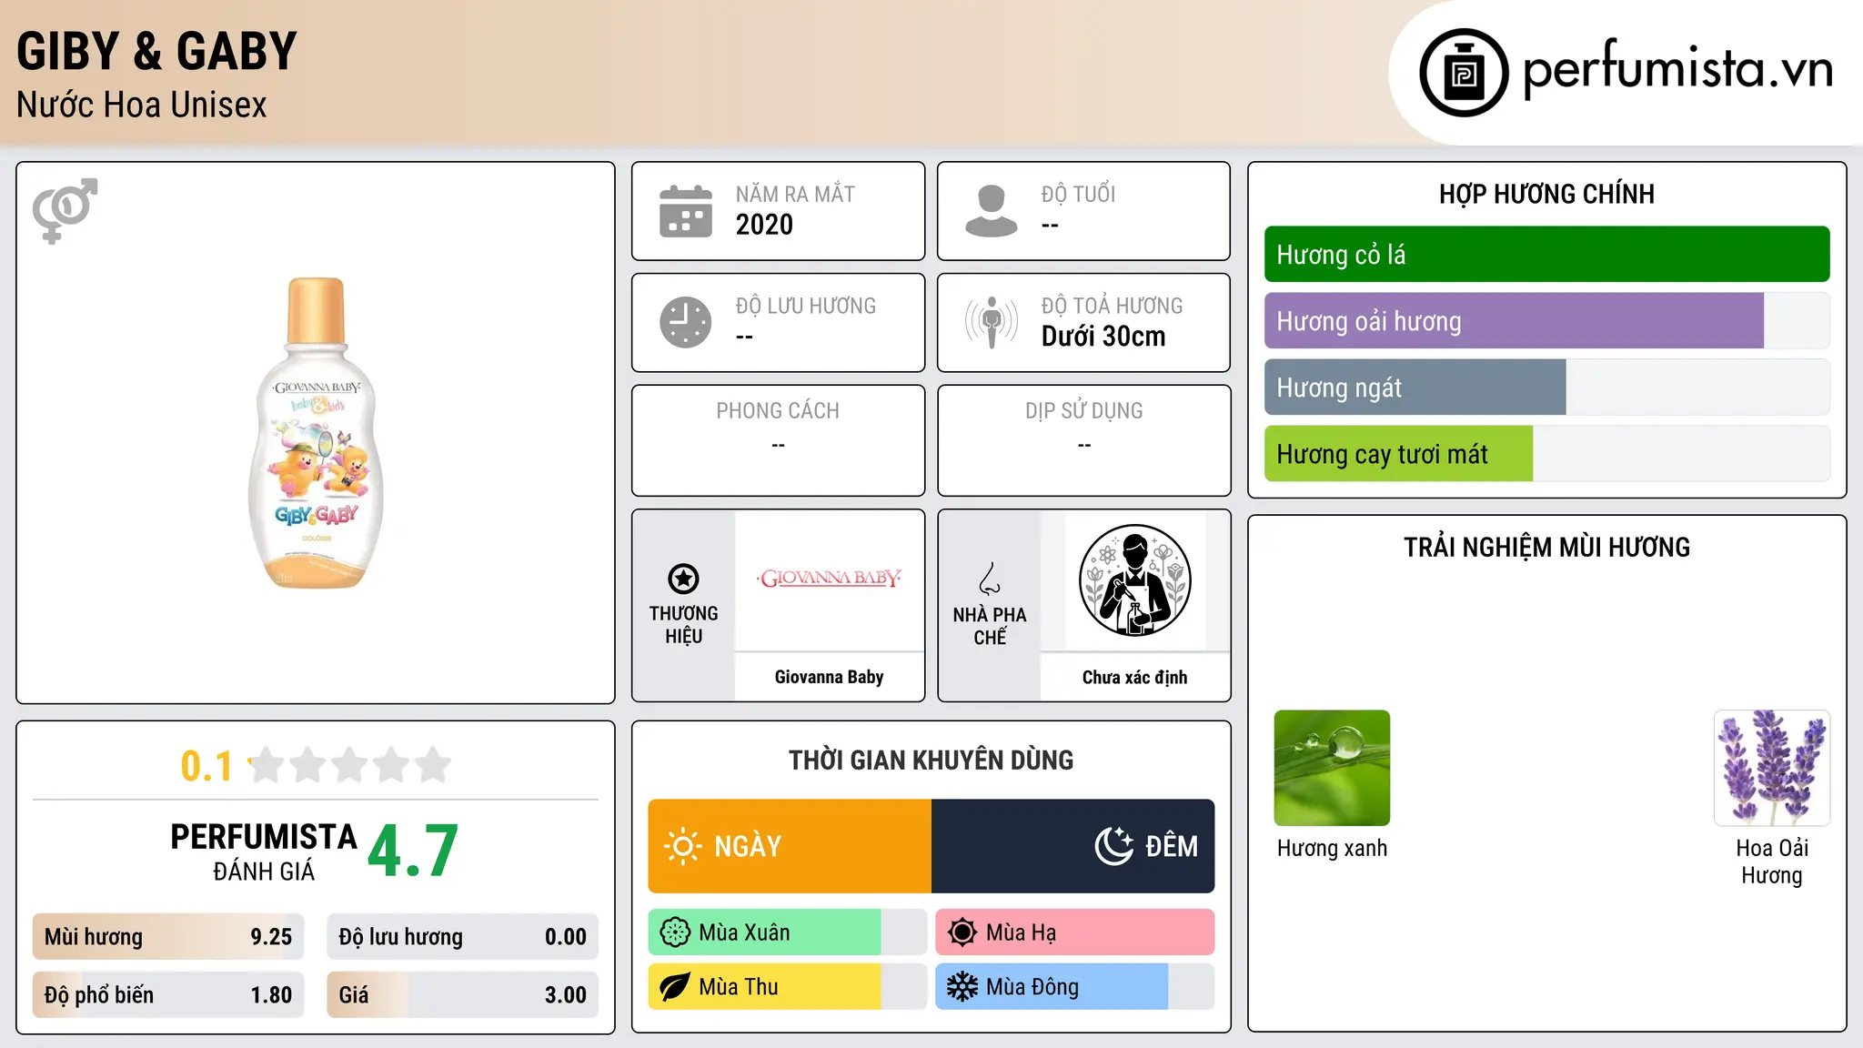Click the Nước Hoa Unisex subtitle
The width and height of the screenshot is (1863, 1048).
point(142,105)
